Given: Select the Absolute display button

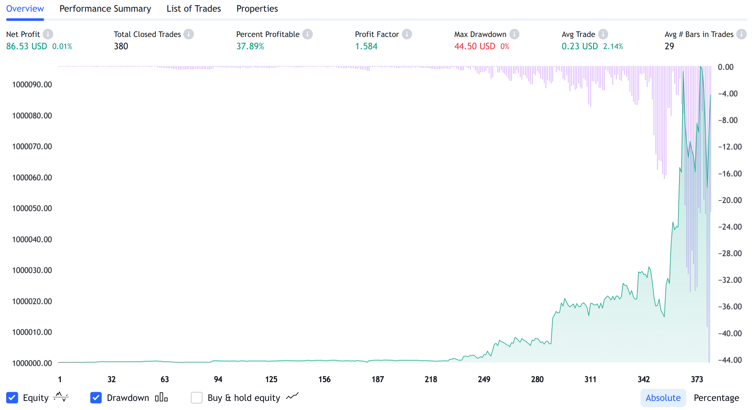Looking at the screenshot, I should (663, 398).
